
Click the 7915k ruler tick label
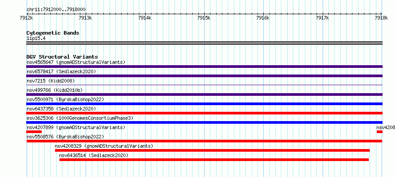tap(204, 18)
